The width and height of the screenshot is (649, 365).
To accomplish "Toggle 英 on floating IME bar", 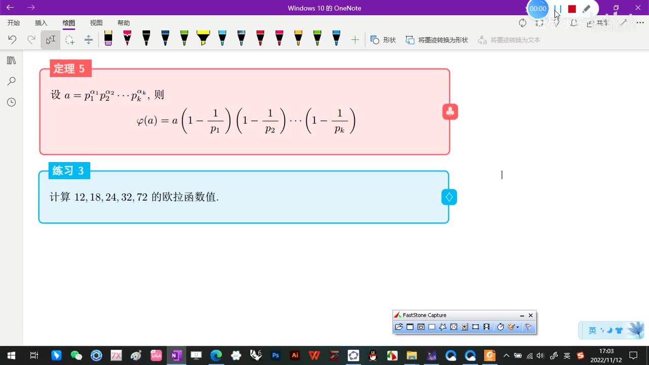I will click(592, 331).
